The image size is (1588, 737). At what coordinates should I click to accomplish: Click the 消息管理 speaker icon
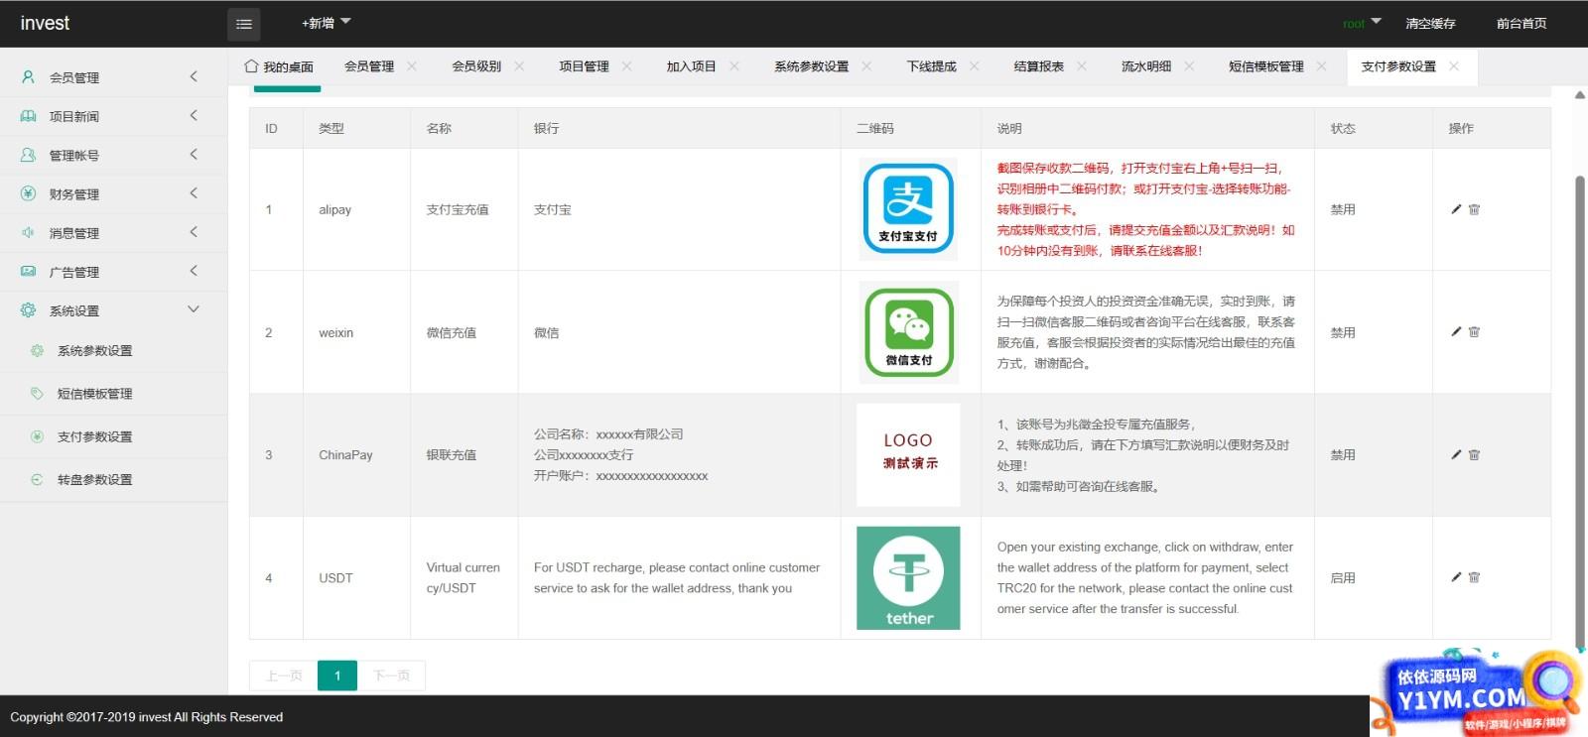[x=28, y=232]
